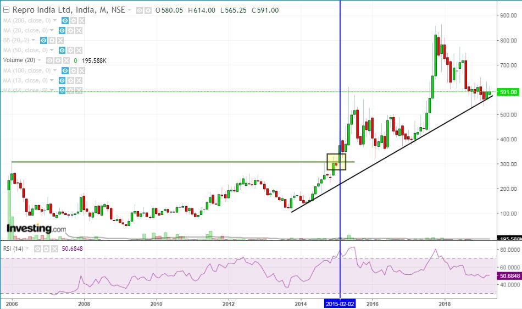Open settings gear for MA (20, close, 0)

pyautogui.click(x=70, y=31)
